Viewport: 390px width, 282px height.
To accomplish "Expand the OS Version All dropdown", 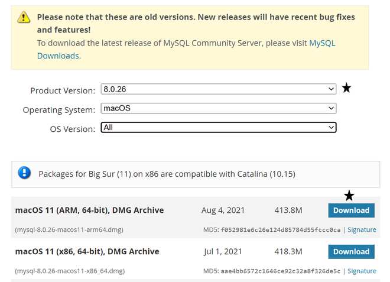I will [218, 128].
